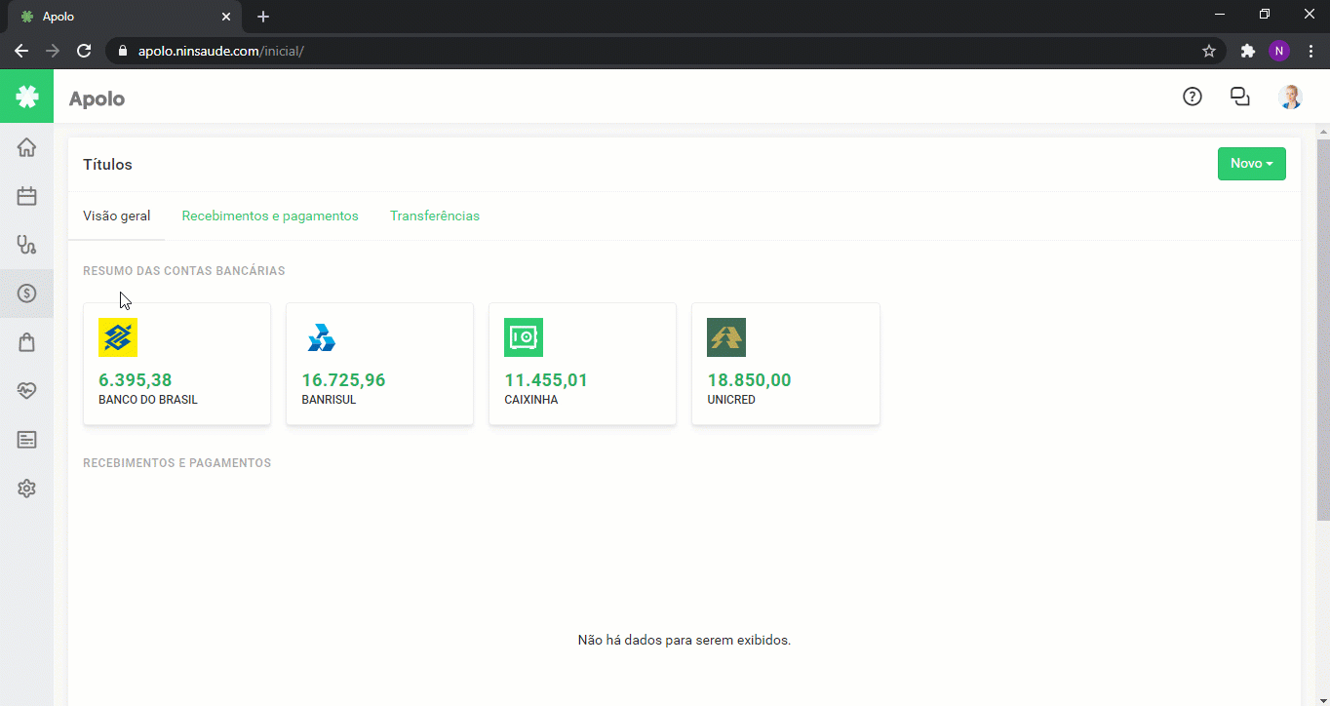Switch to Recebimentos e pagamentos tab
Image resolution: width=1330 pixels, height=706 pixels.
(270, 216)
